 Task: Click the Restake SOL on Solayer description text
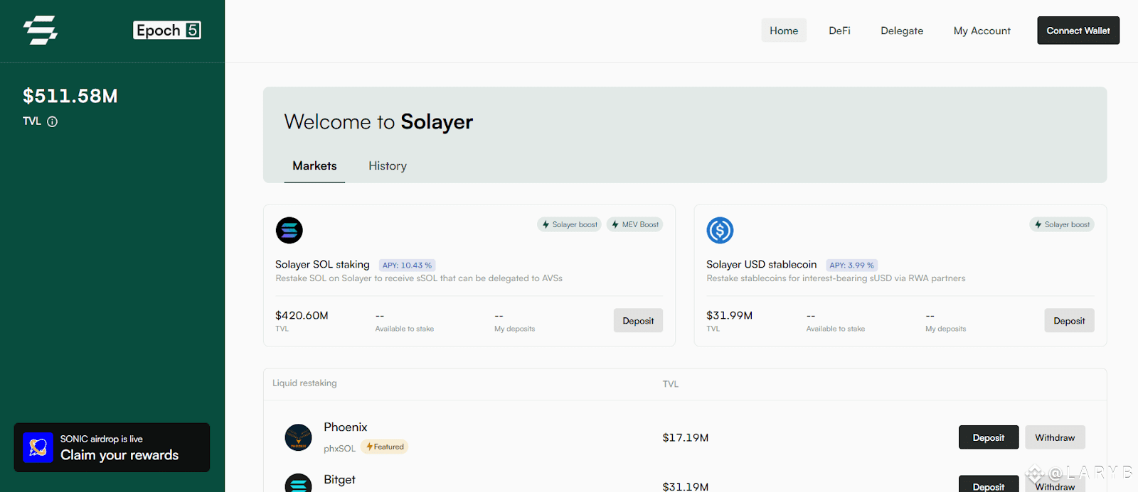(x=419, y=278)
